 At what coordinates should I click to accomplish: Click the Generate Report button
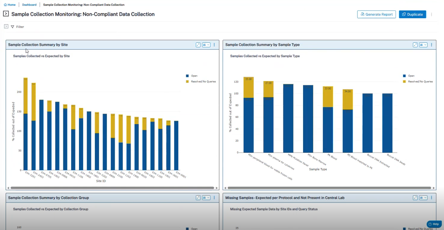376,14
